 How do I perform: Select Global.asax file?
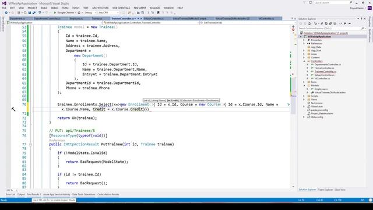[x=316, y=107]
